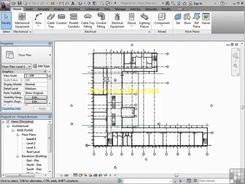Open the Manage ribbon tab
The height and width of the screenshot is (184, 245).
(x=120, y=9)
